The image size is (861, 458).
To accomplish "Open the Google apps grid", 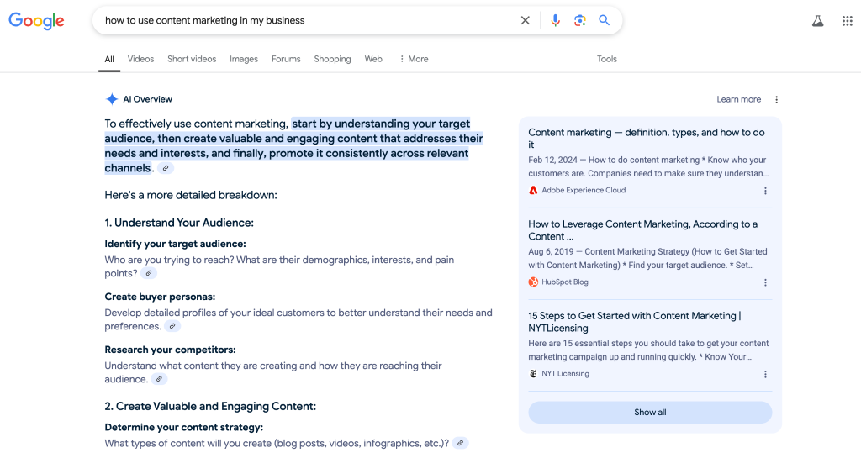I will [847, 21].
